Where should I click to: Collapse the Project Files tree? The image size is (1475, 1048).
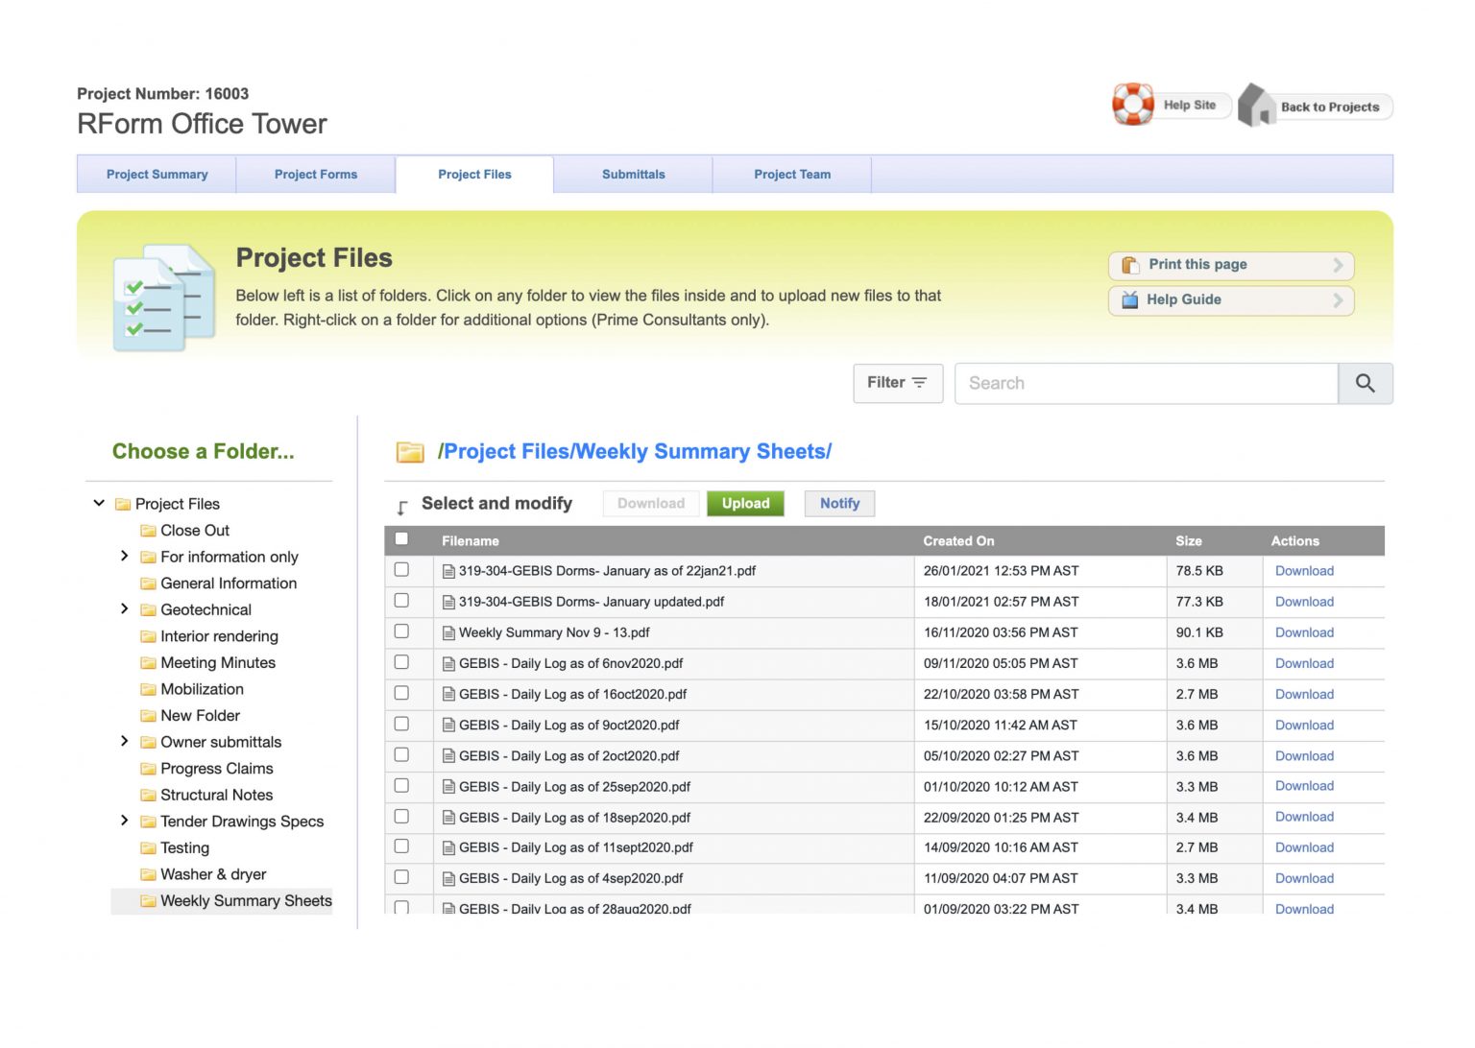pyautogui.click(x=98, y=503)
